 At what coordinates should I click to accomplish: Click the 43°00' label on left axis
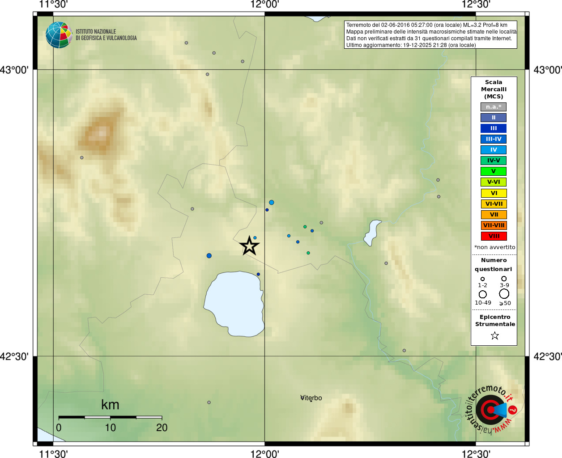[14, 70]
